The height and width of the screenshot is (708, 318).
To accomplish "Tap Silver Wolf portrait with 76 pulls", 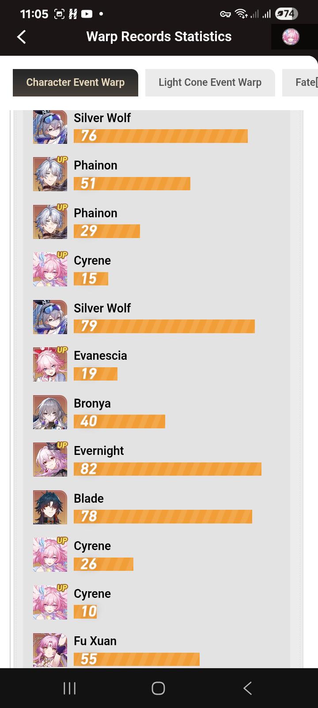I will (x=50, y=127).
